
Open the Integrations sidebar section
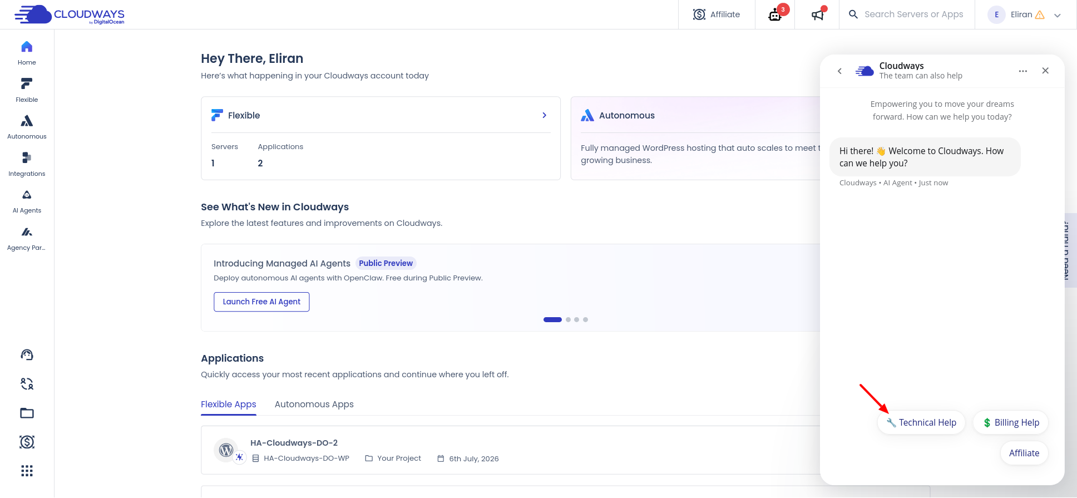click(27, 164)
